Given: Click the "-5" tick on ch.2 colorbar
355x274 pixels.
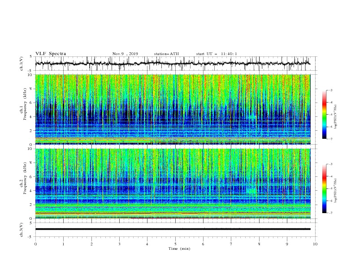Looking at the screenshot, I should [331, 188].
